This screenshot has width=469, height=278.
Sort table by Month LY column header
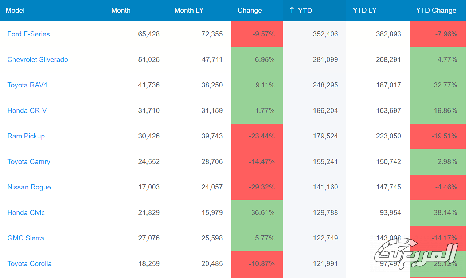[x=189, y=11]
